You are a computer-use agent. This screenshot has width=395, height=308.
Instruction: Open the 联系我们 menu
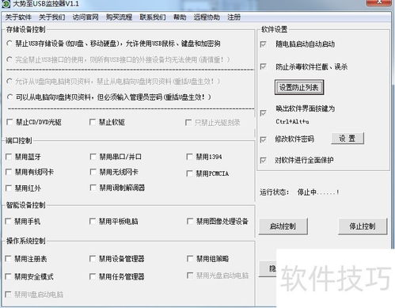(153, 17)
